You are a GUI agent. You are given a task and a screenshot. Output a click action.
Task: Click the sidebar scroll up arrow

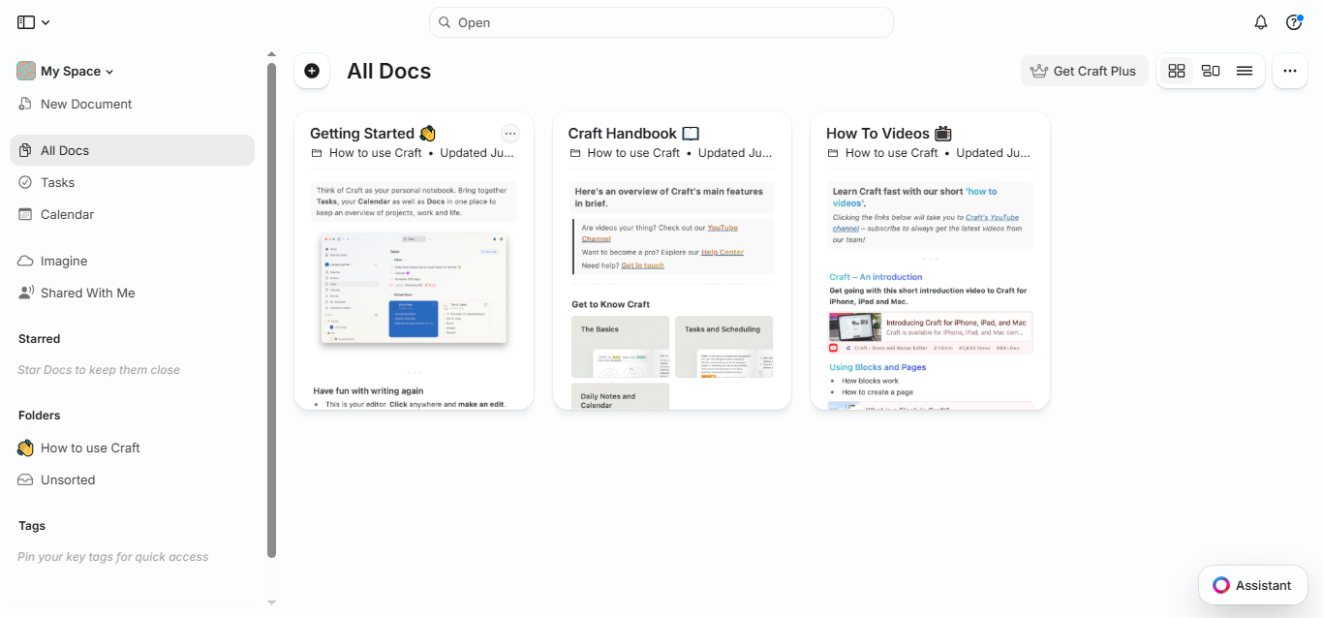[271, 54]
